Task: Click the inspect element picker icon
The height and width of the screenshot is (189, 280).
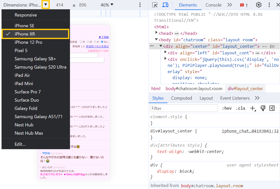Action: 155,5
